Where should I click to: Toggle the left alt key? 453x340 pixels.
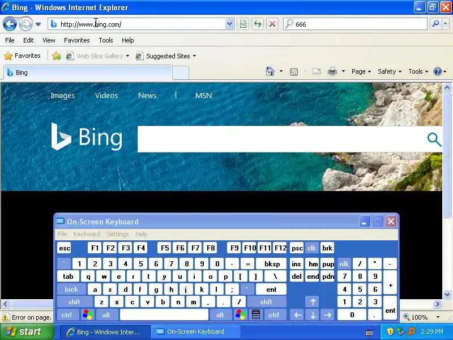(106, 314)
